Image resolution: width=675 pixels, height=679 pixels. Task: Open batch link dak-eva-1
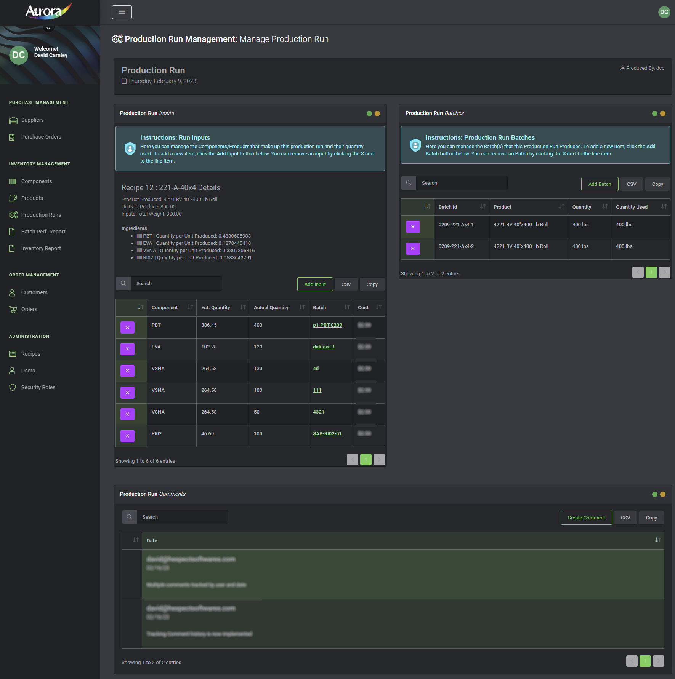(x=324, y=347)
